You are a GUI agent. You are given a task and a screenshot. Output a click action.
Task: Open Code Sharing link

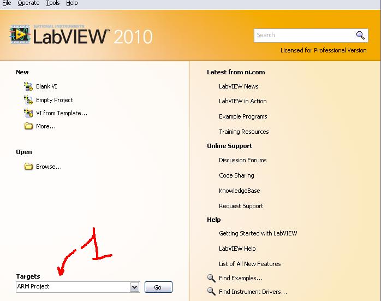(x=236, y=175)
